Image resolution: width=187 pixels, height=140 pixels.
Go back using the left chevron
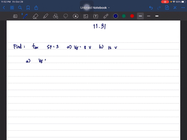tap(4, 8)
